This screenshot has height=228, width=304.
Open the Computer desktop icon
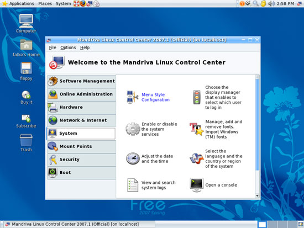coord(26,21)
